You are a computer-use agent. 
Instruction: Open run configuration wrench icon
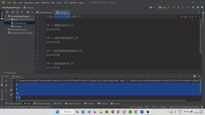(6, 85)
